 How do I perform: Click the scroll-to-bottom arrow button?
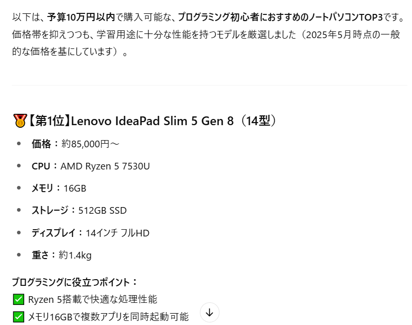tap(209, 311)
